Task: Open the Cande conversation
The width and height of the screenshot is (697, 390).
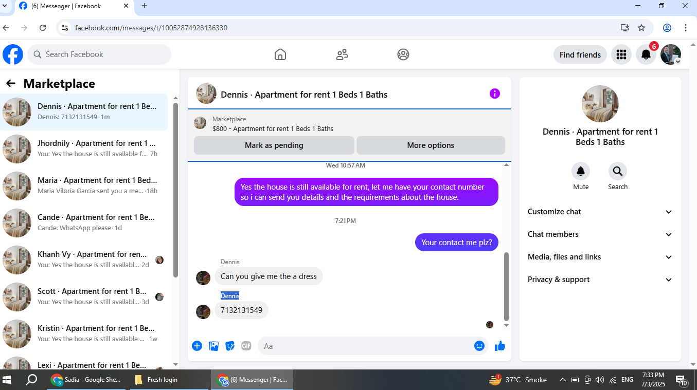Action: tap(84, 223)
